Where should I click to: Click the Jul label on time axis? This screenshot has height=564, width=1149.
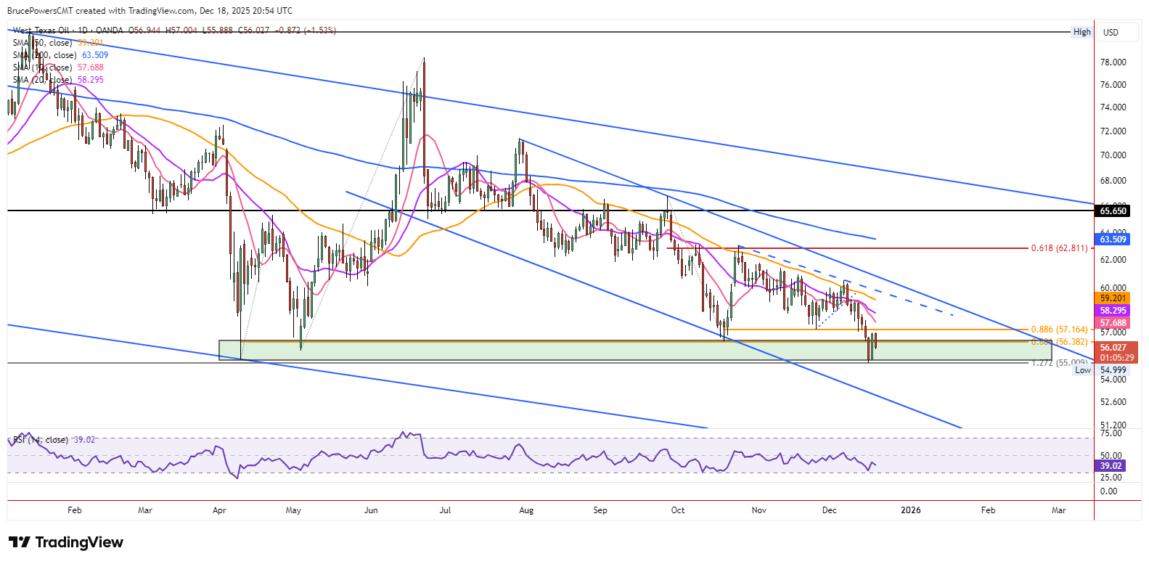[x=445, y=510]
